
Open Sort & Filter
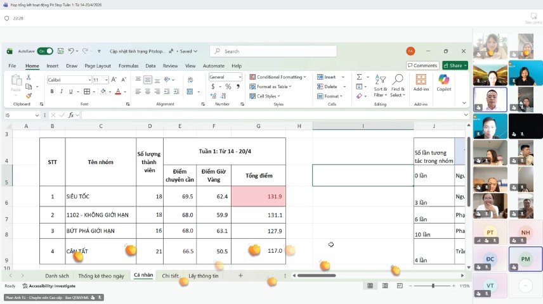(x=380, y=85)
